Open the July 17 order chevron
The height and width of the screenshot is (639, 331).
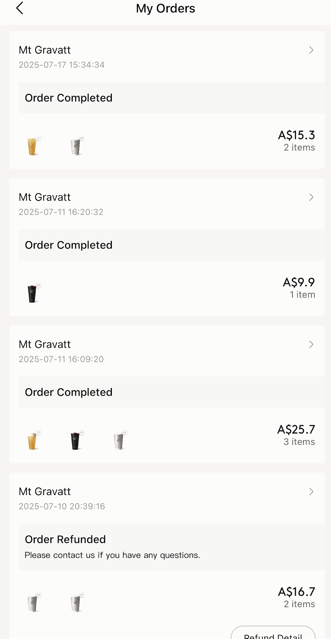click(x=311, y=50)
